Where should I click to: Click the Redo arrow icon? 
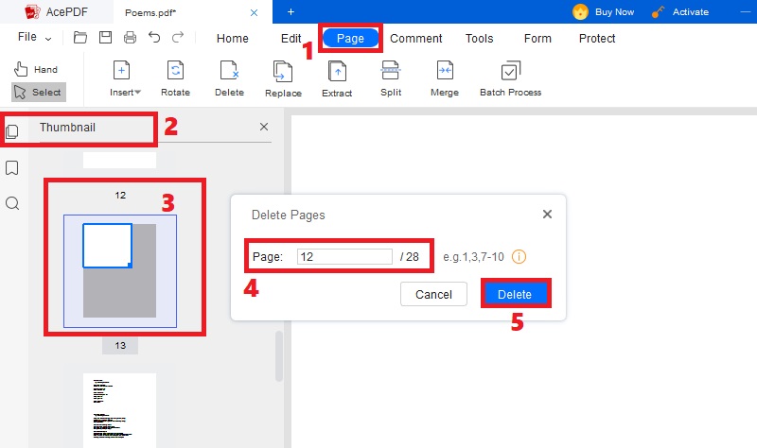pyautogui.click(x=178, y=37)
